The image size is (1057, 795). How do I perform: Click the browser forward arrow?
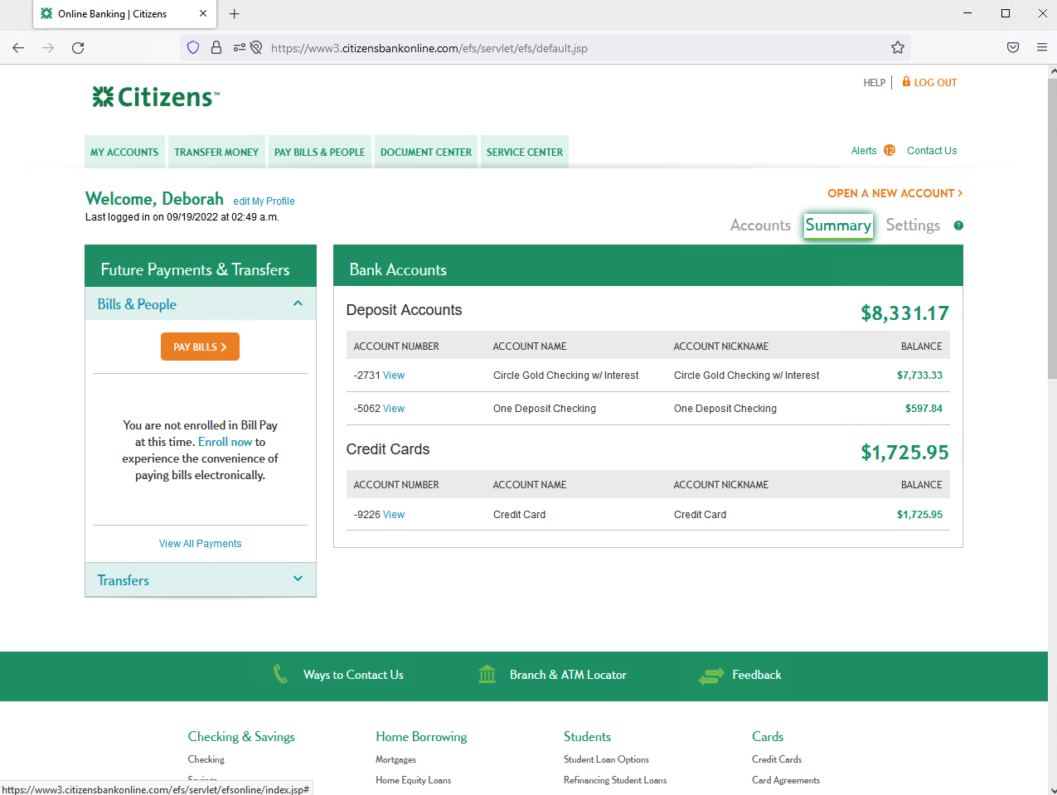[48, 48]
